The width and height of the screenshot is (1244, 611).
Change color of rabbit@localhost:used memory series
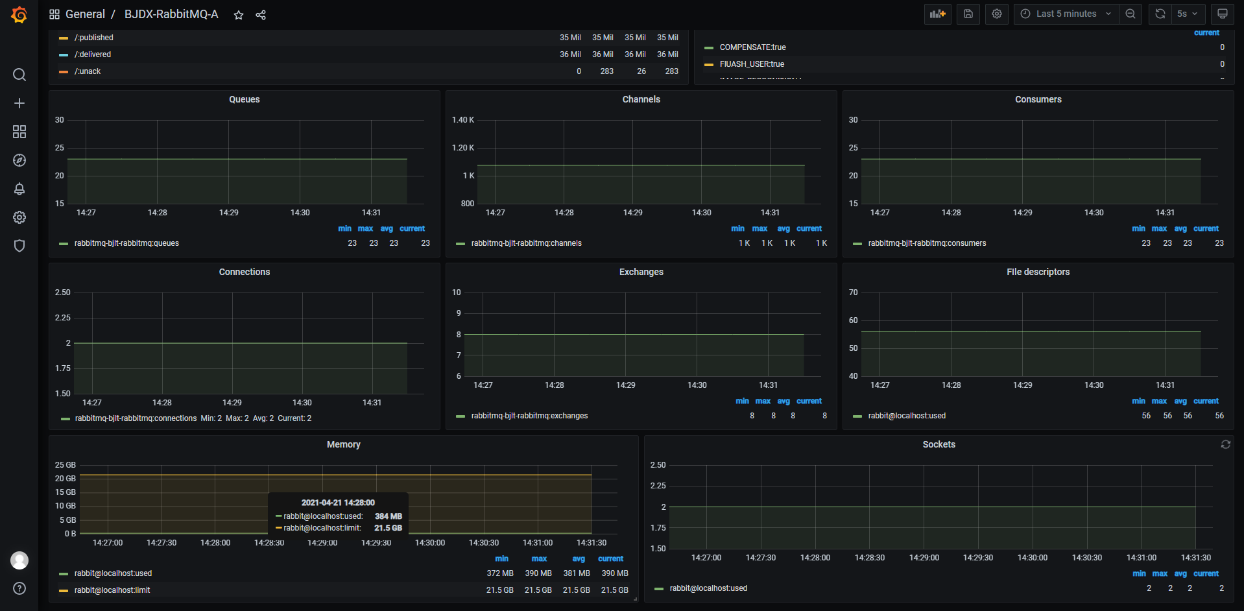coord(64,574)
